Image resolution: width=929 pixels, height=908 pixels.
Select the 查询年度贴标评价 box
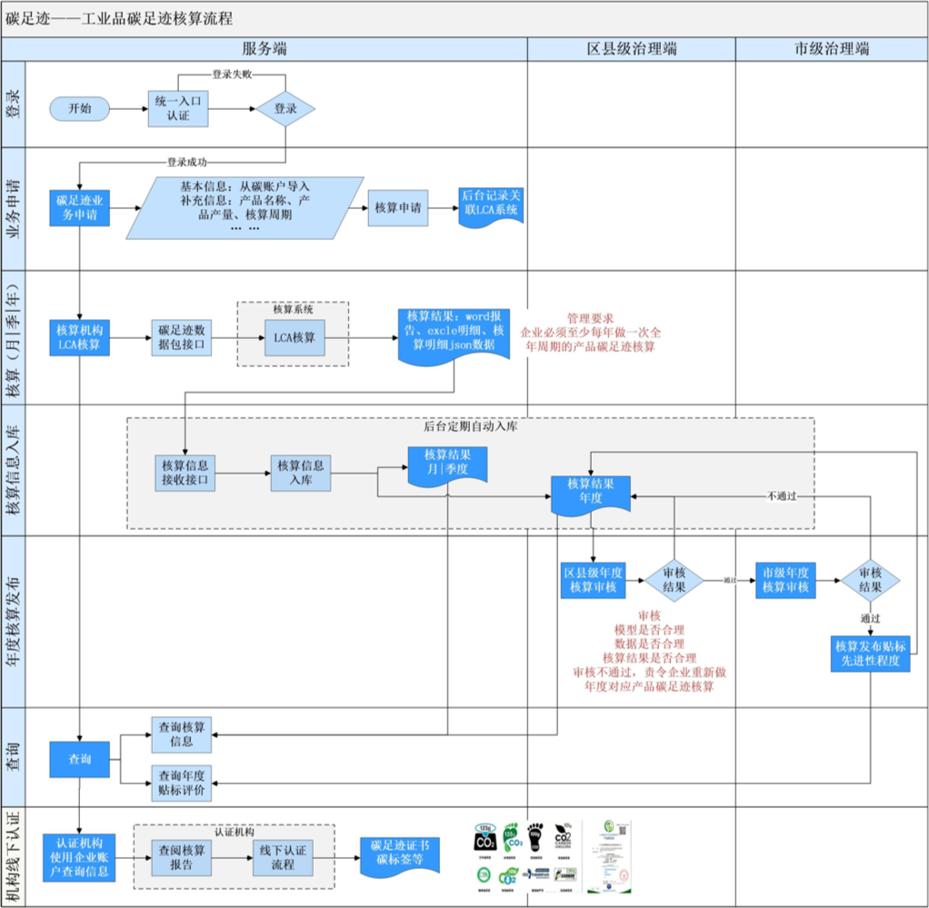[182, 783]
